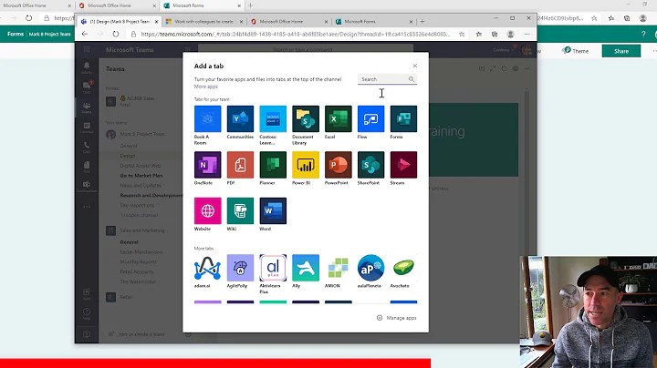Add a Wiki tab
Image resolution: width=657 pixels, height=368 pixels.
coord(240,210)
